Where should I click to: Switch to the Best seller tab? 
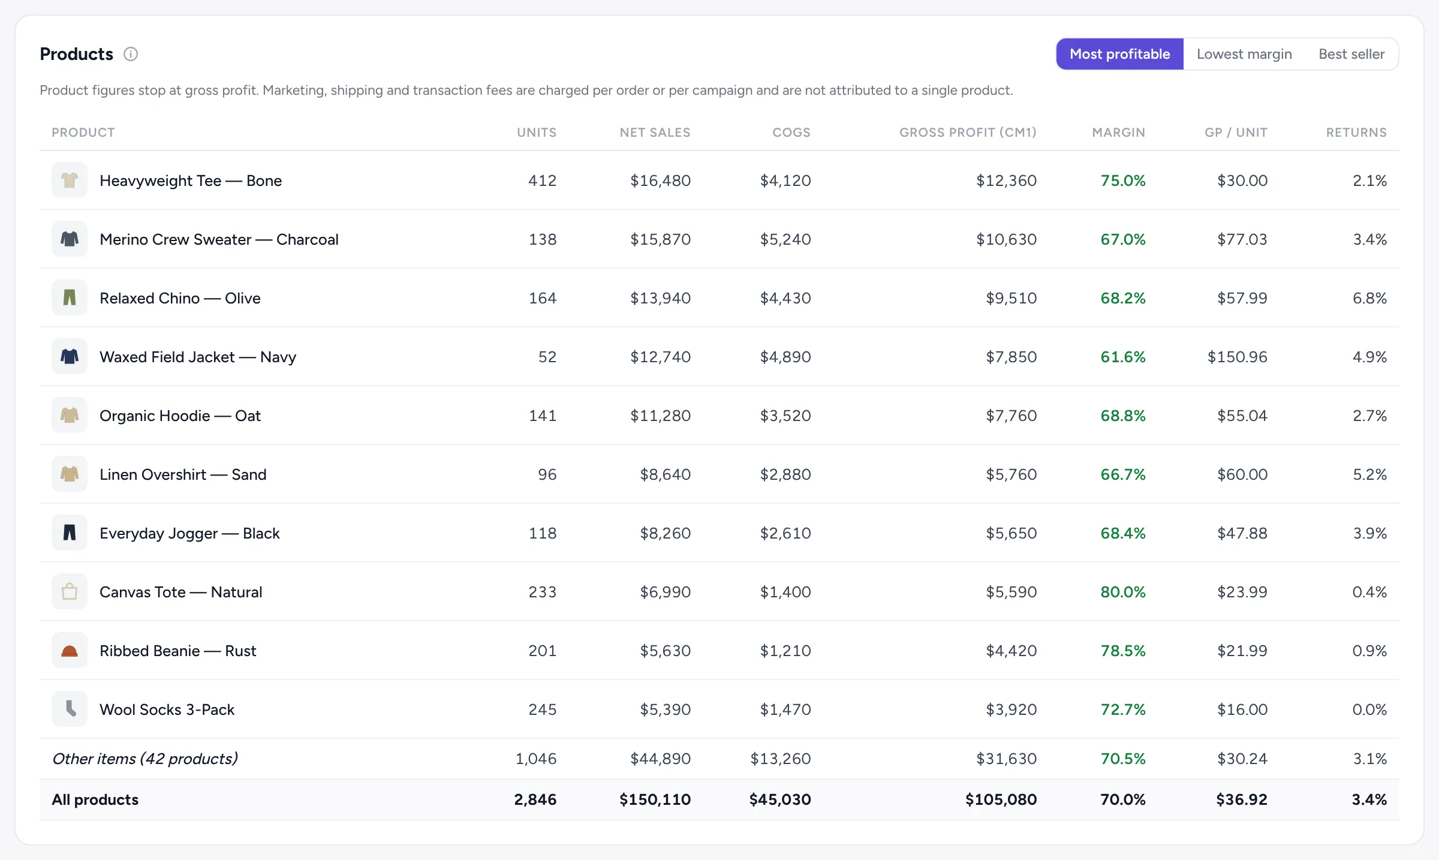pos(1351,54)
